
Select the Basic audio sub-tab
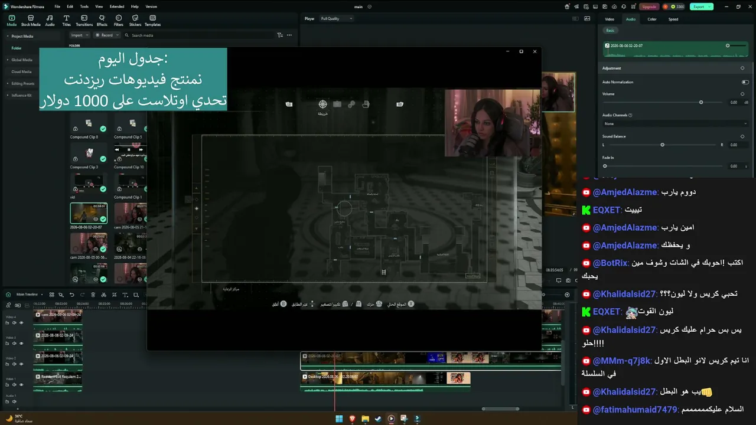tap(610, 30)
